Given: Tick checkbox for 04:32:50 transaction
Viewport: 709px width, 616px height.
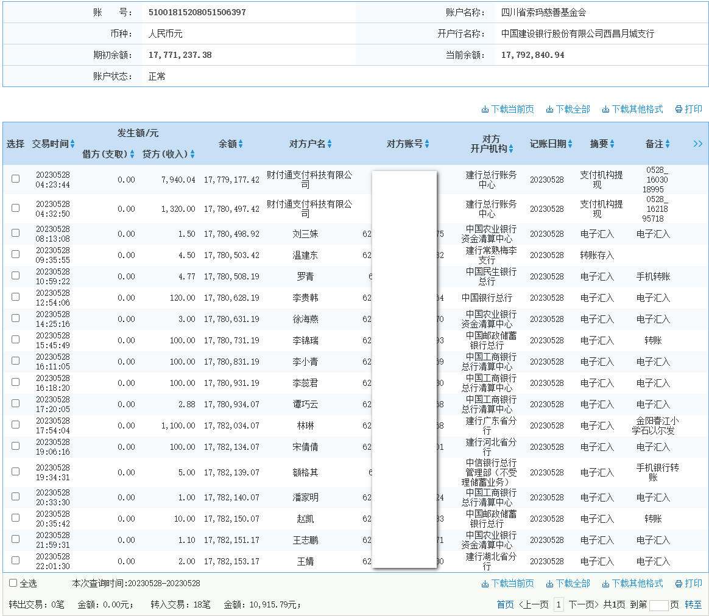Looking at the screenshot, I should pos(15,208).
